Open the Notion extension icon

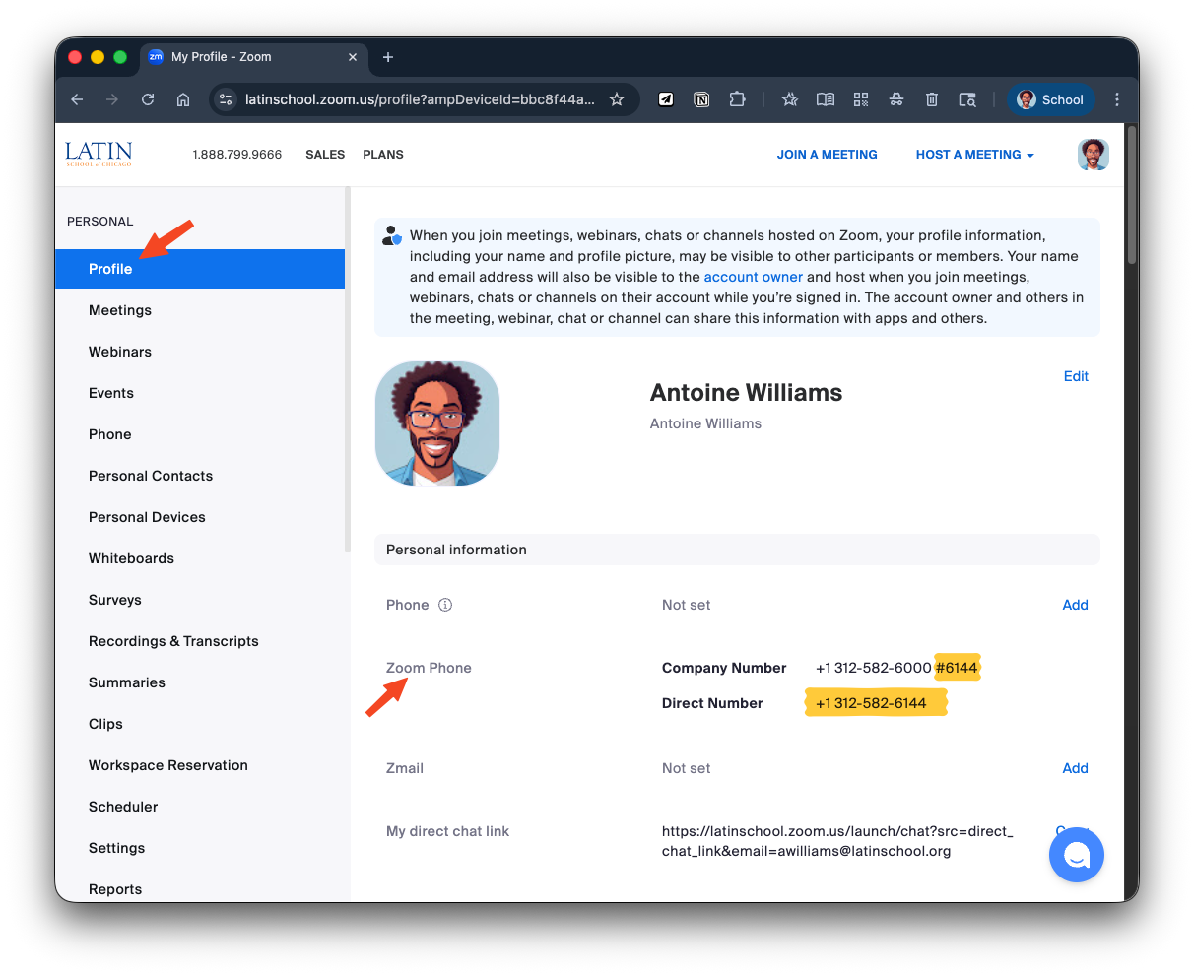tap(701, 99)
